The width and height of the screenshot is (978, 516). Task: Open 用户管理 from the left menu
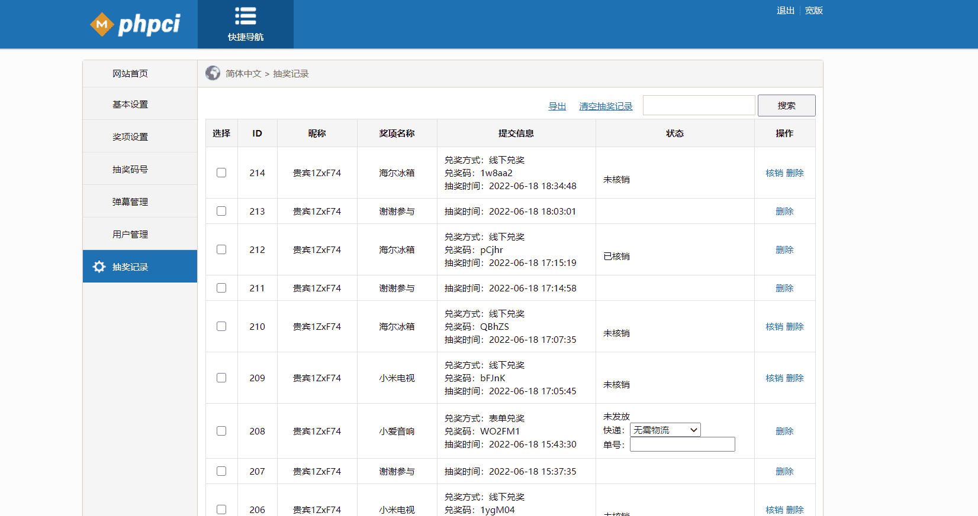pyautogui.click(x=130, y=234)
